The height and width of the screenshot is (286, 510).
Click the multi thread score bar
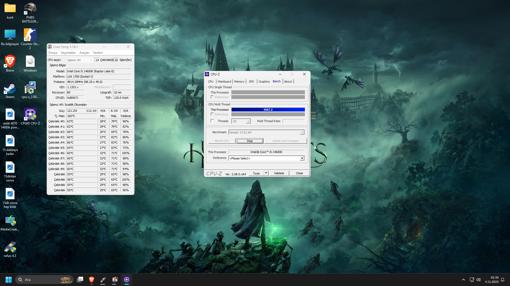(268, 110)
